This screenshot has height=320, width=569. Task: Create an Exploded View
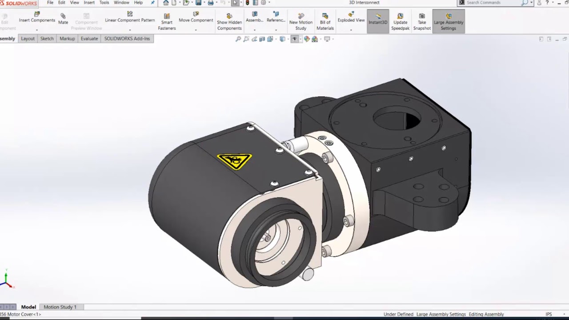pyautogui.click(x=351, y=17)
